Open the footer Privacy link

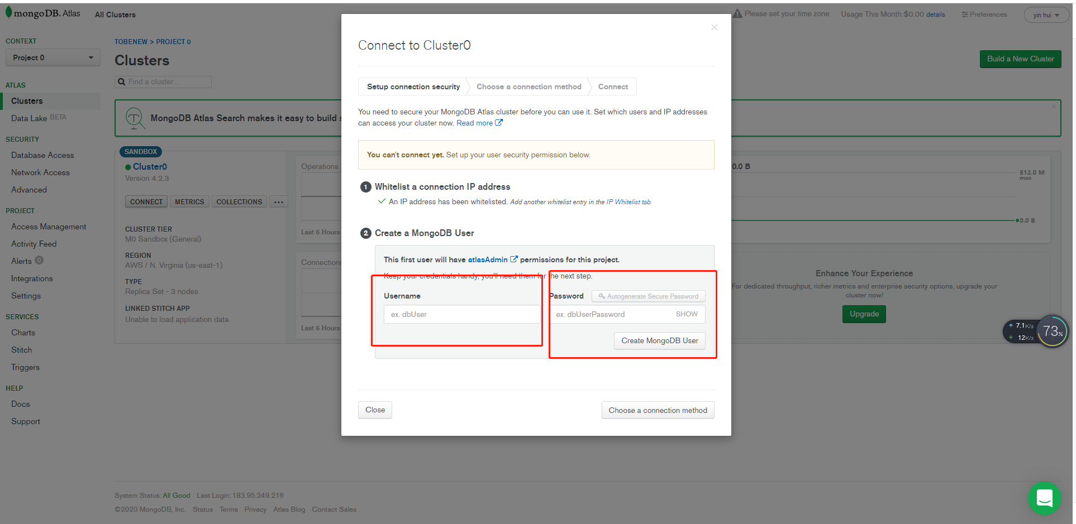[x=255, y=509]
